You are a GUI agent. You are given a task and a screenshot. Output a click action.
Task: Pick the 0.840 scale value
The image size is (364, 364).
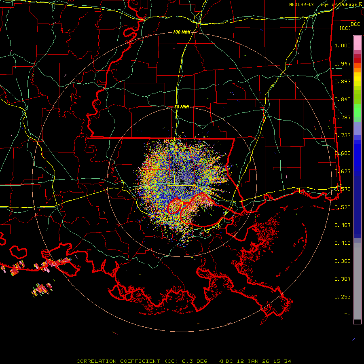click(343, 99)
